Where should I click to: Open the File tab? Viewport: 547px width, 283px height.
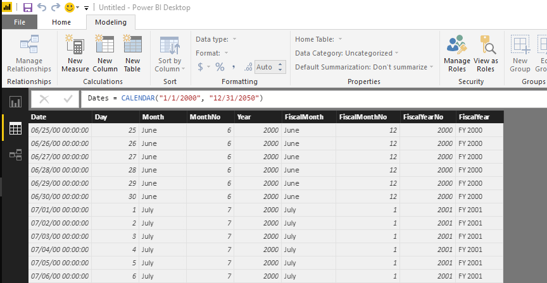tap(20, 22)
